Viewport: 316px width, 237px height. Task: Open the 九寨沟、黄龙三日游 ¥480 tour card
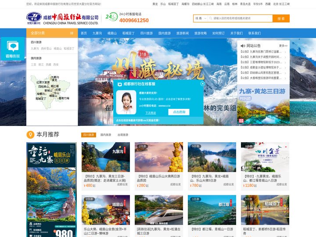click(x=106, y=166)
